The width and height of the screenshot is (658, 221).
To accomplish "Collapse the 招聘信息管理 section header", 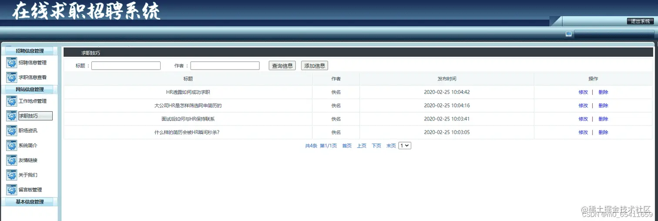I will 30,51.
